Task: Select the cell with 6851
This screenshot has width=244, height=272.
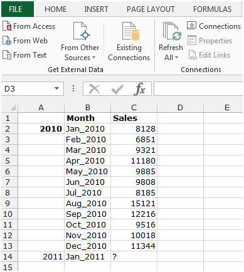Action: 134,139
